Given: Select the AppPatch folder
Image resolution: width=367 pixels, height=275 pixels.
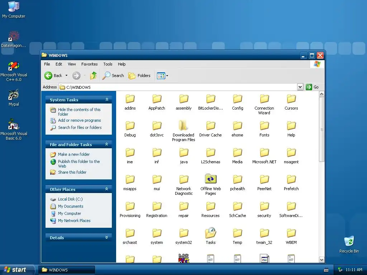Looking at the screenshot, I should click(x=157, y=102).
